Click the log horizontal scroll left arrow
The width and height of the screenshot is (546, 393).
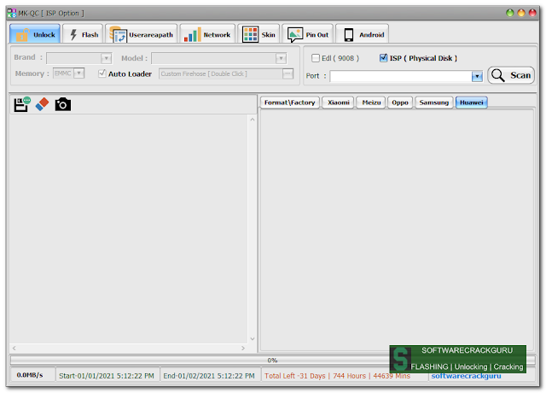click(15, 348)
